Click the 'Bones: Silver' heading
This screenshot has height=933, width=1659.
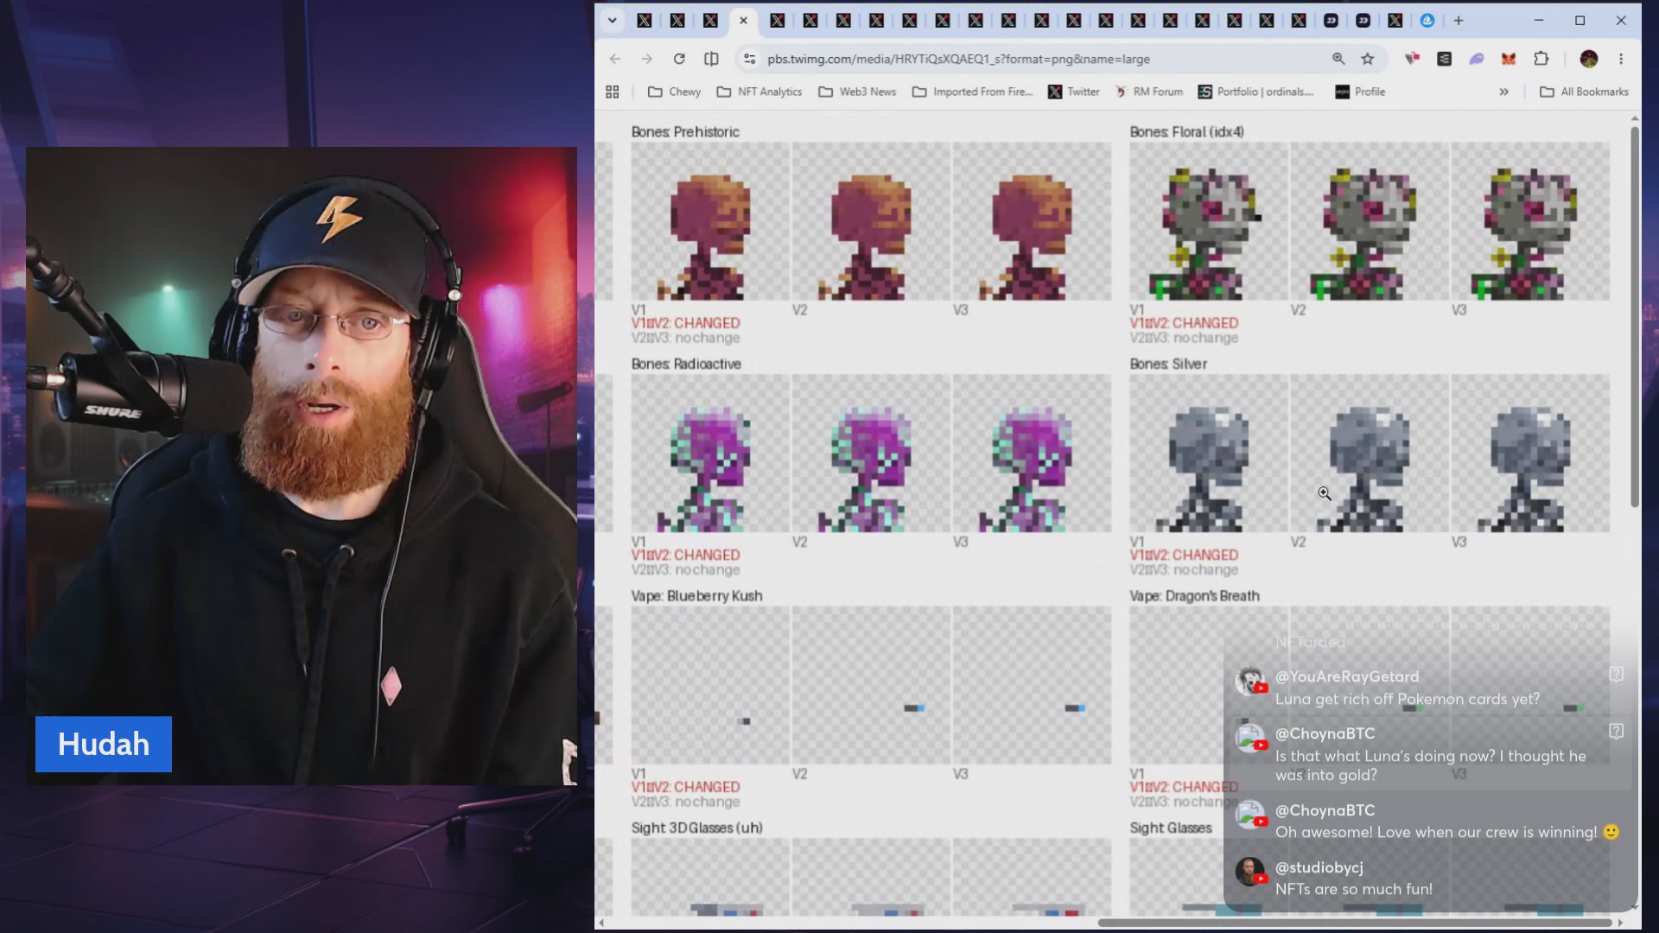[1168, 364]
